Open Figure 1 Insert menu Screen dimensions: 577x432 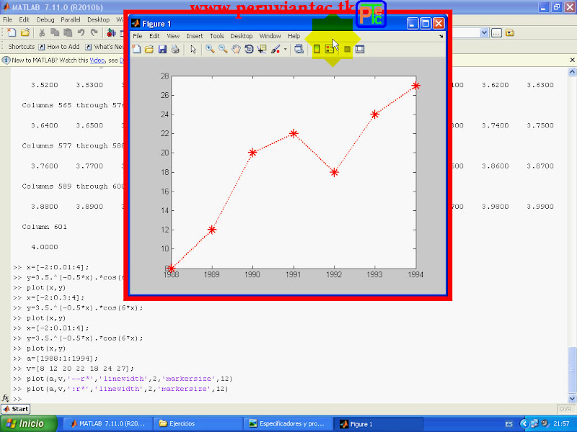[x=195, y=36]
